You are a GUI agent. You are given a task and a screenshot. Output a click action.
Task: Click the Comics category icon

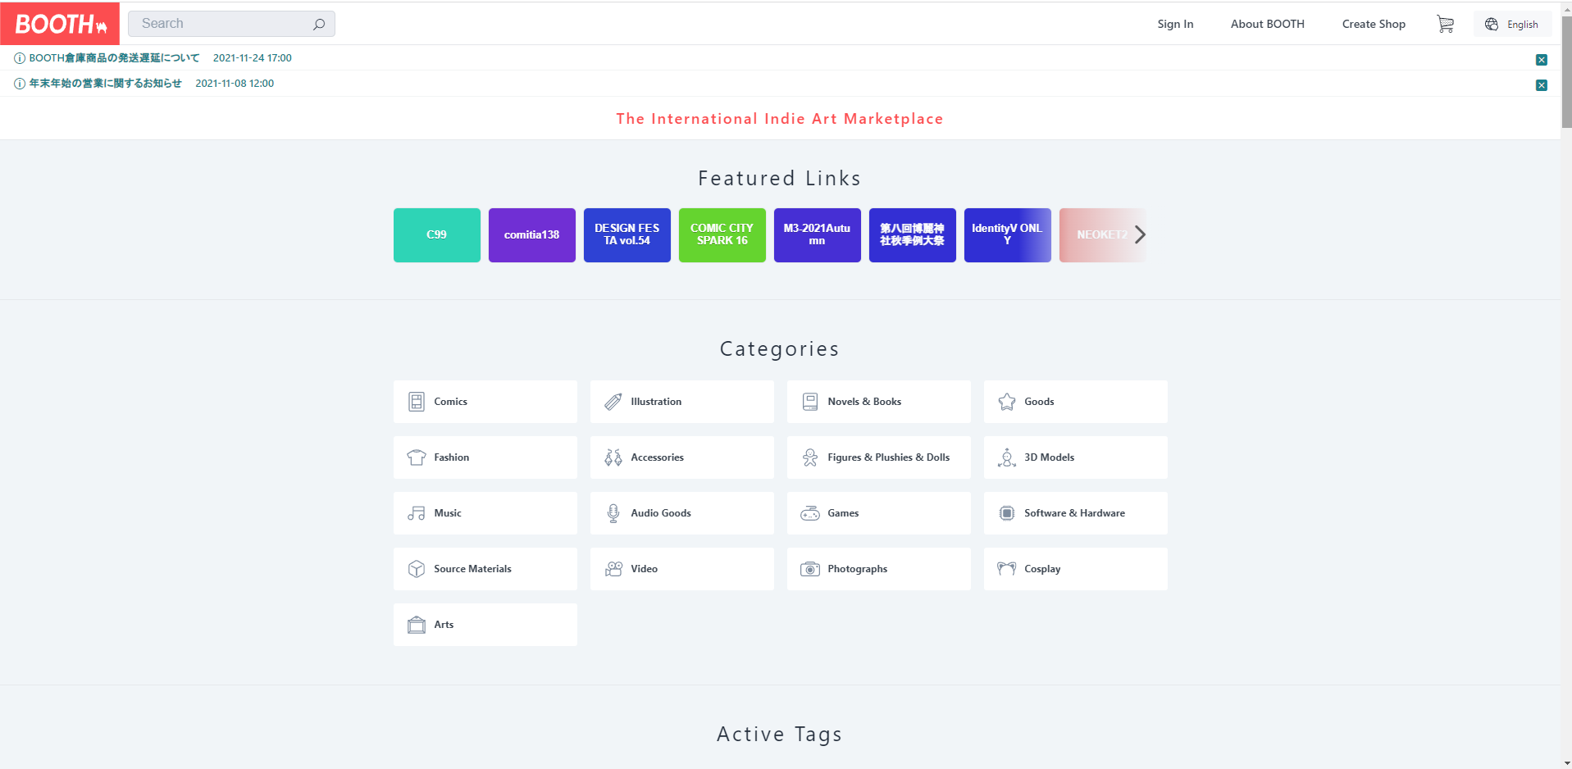click(417, 402)
